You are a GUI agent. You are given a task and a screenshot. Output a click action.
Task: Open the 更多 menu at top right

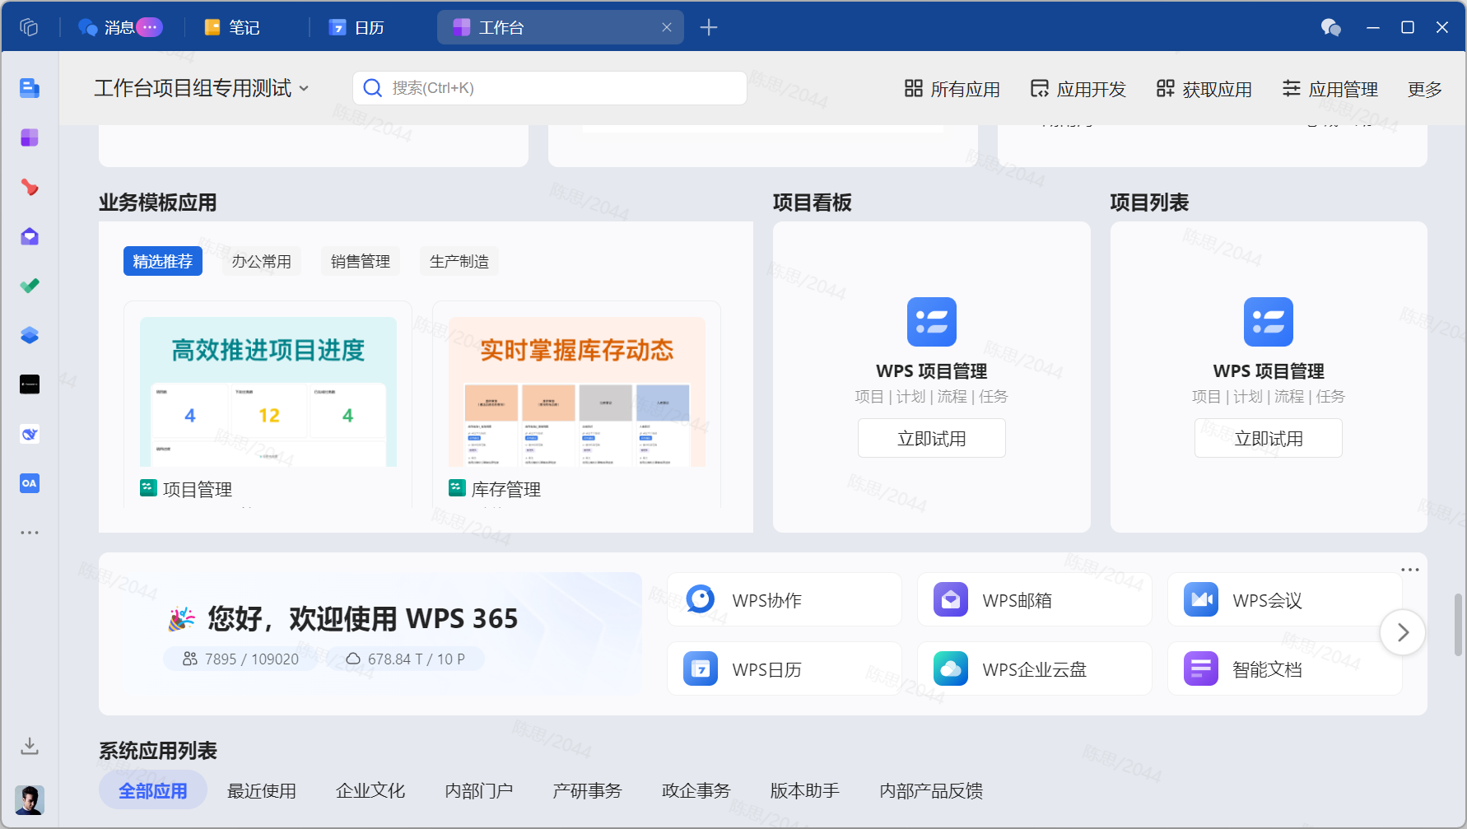pyautogui.click(x=1425, y=89)
